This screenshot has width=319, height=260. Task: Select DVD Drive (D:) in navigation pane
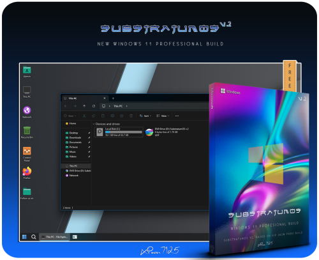tap(78, 171)
